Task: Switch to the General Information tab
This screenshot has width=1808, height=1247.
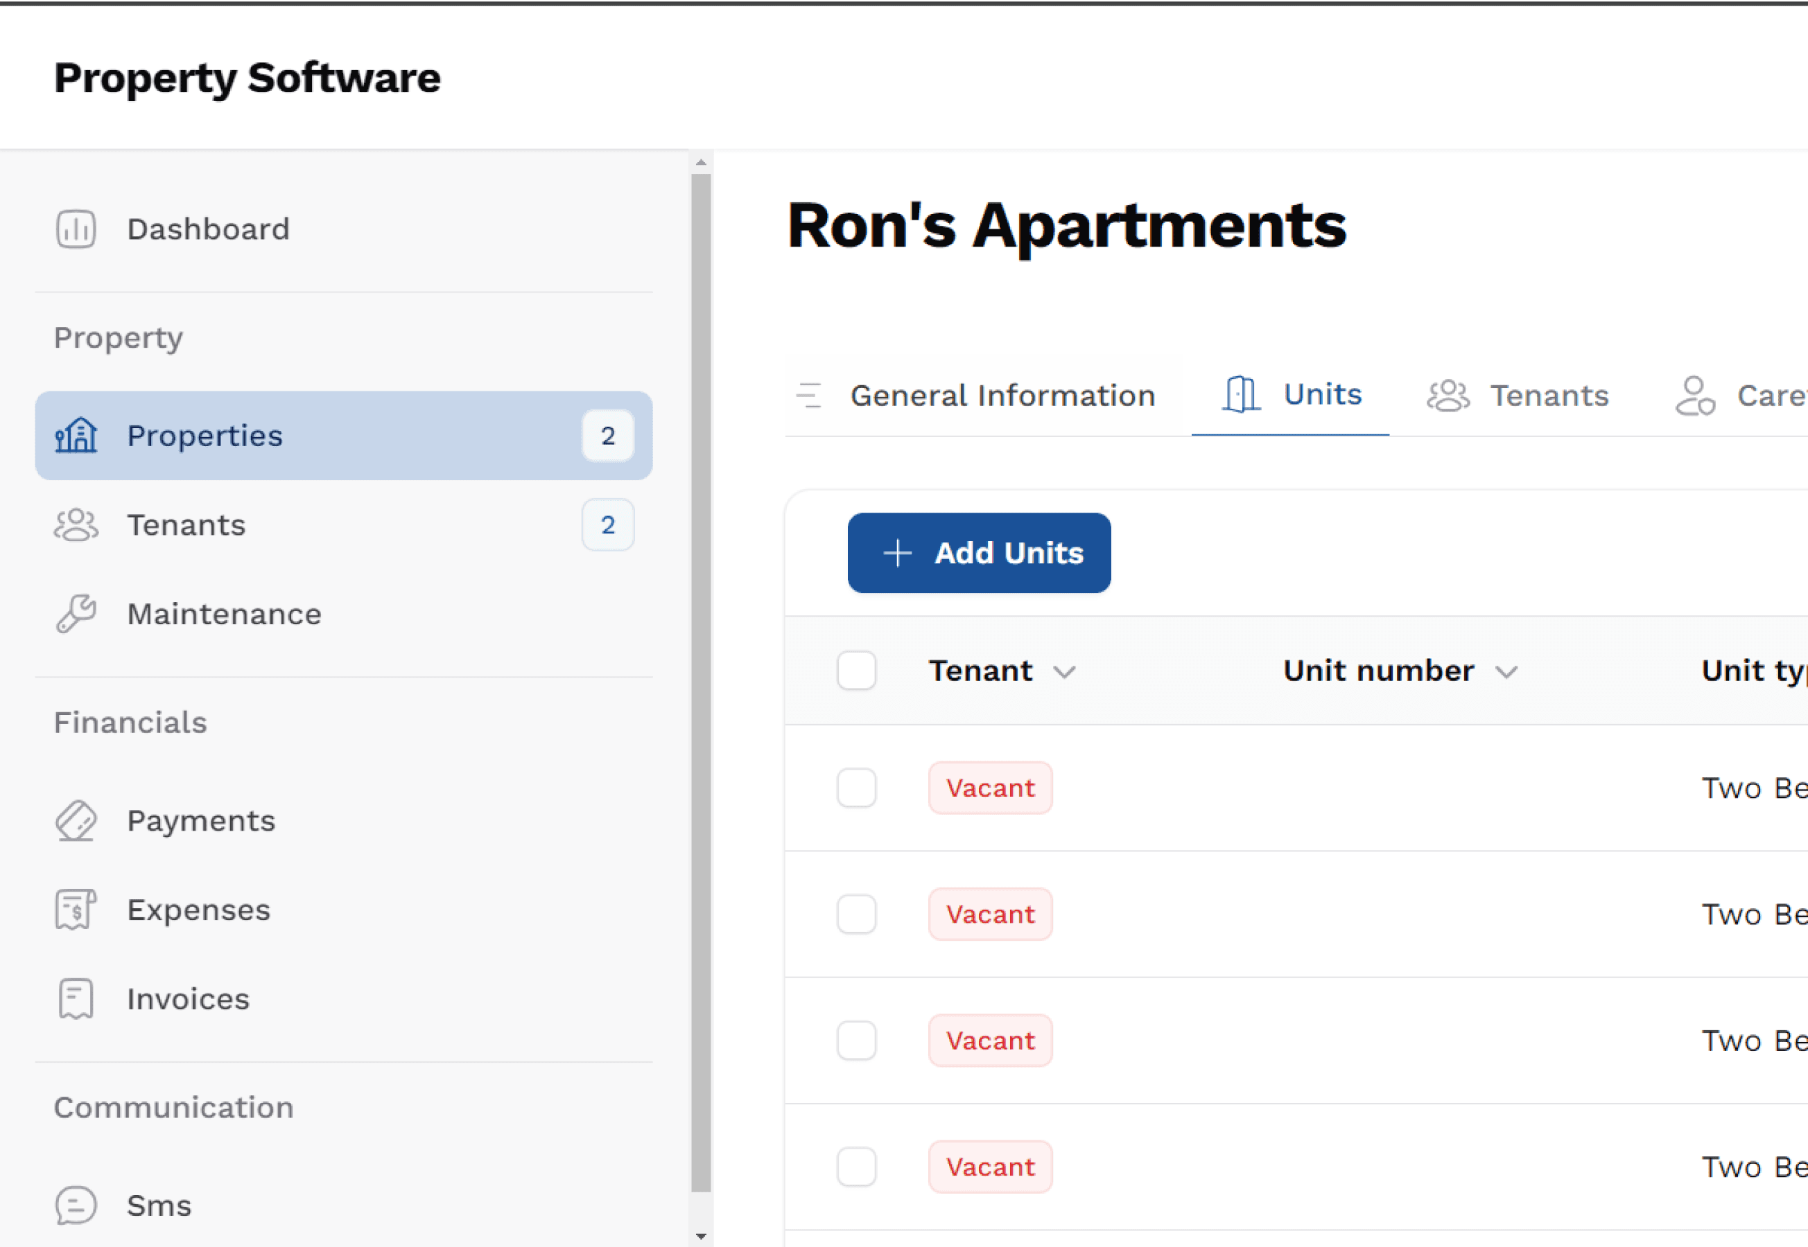Action: tap(1002, 396)
